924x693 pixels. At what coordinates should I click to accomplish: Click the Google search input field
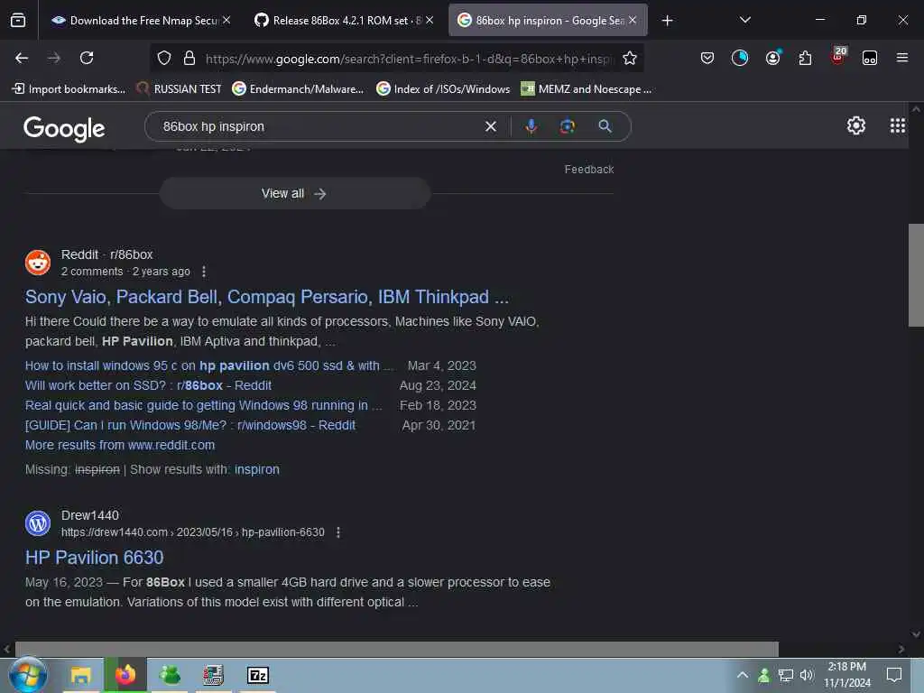(319, 126)
